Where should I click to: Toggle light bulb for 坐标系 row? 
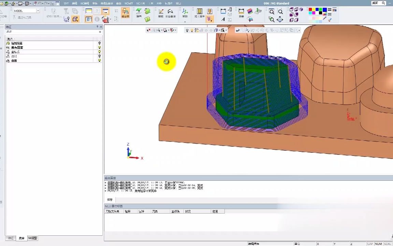pos(100,52)
